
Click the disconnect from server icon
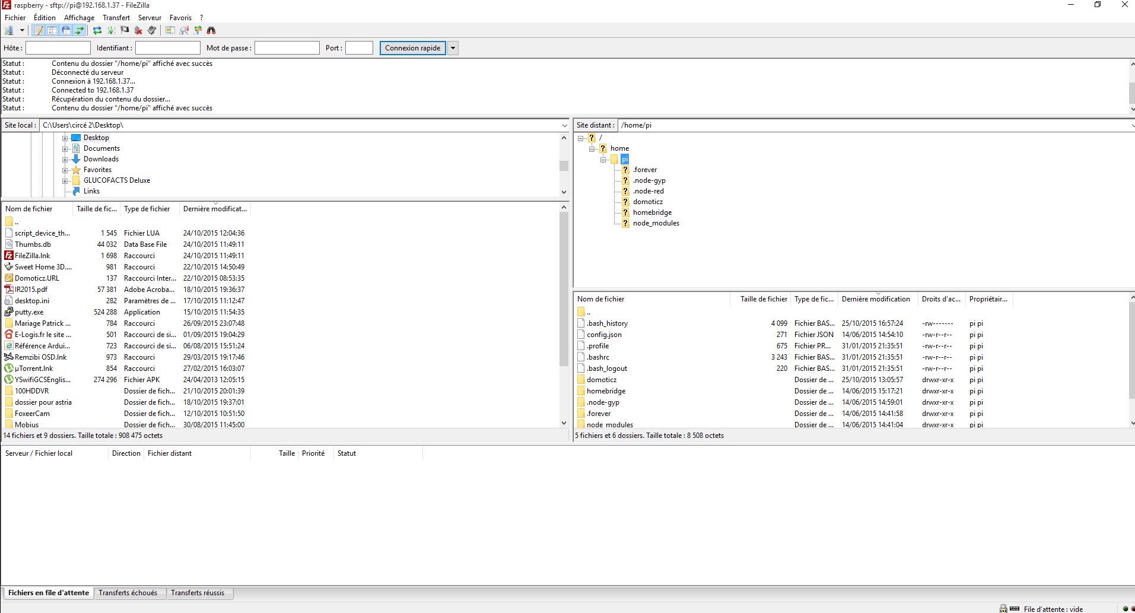point(138,30)
